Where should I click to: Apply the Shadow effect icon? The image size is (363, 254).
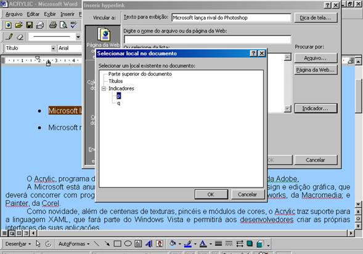point(250,244)
